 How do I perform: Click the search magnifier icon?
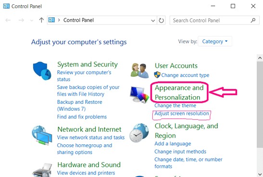point(253,20)
